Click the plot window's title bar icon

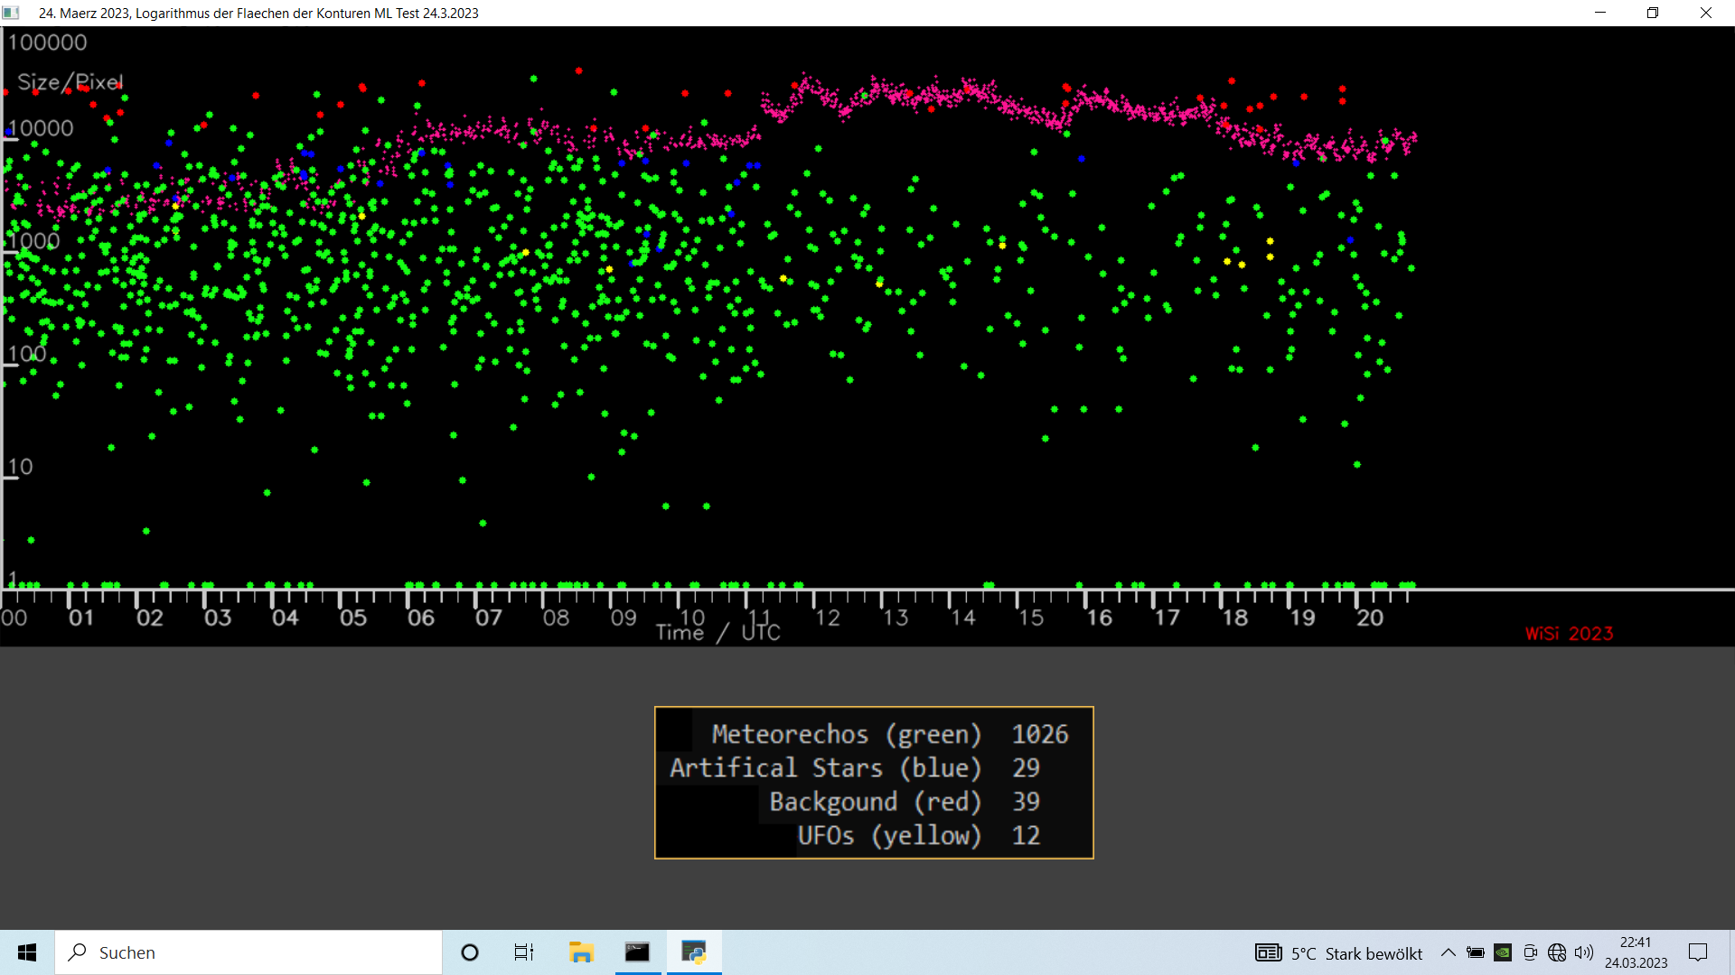tap(12, 13)
